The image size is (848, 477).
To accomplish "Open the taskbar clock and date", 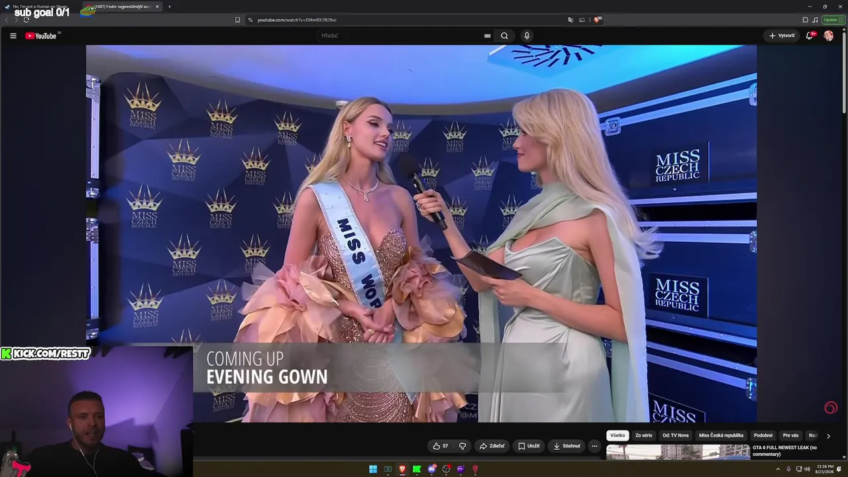I will (x=825, y=469).
